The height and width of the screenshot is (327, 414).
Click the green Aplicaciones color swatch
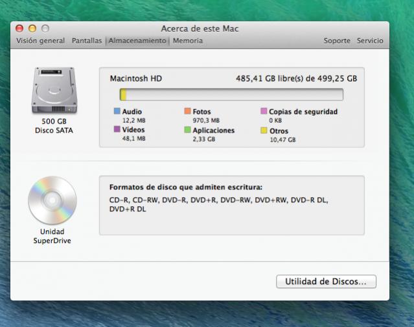tap(187, 129)
